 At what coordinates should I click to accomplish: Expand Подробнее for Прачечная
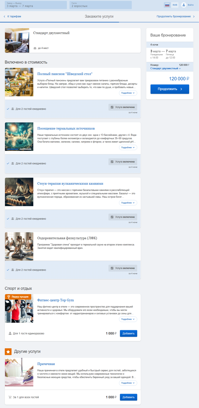(x=128, y=383)
